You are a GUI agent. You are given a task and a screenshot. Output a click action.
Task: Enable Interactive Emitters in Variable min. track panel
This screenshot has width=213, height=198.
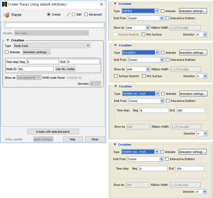(168, 101)
